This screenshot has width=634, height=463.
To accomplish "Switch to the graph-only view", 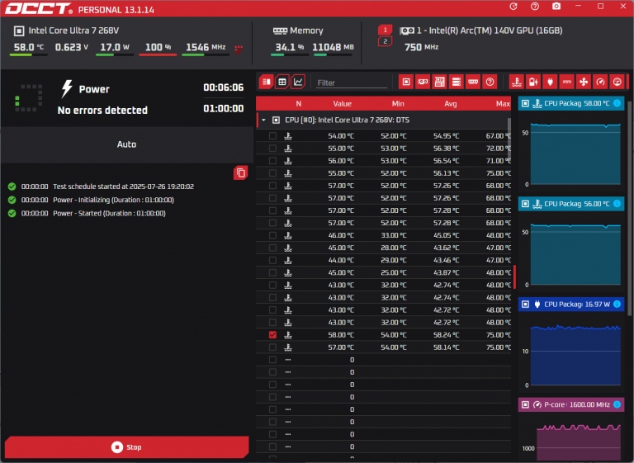I will click(x=298, y=82).
